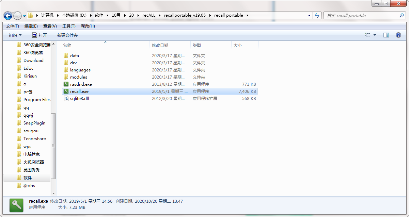Expand arrow after 10月 breadcrumb

coord(124,15)
